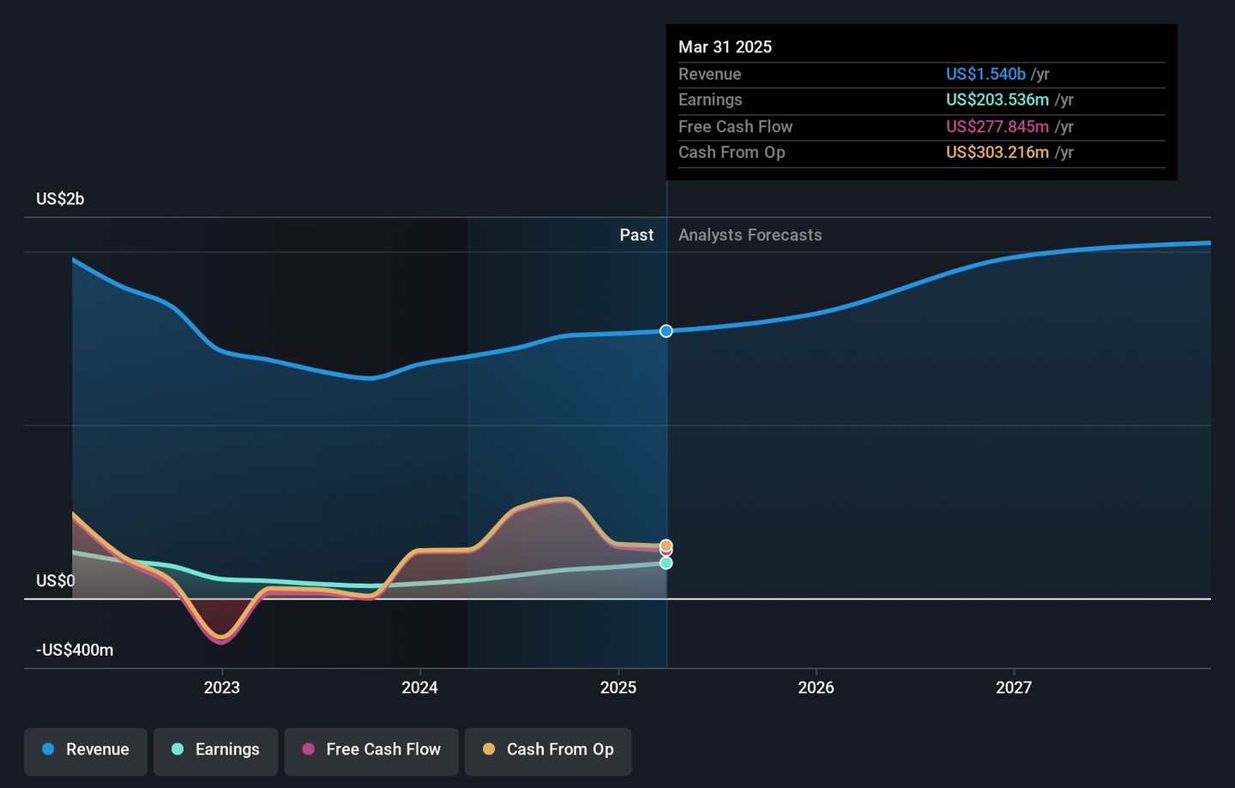Click the US$1.540b revenue value in tooltip

click(985, 75)
